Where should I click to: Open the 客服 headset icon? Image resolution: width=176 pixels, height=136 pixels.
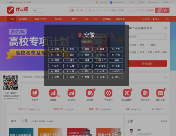click(145, 19)
